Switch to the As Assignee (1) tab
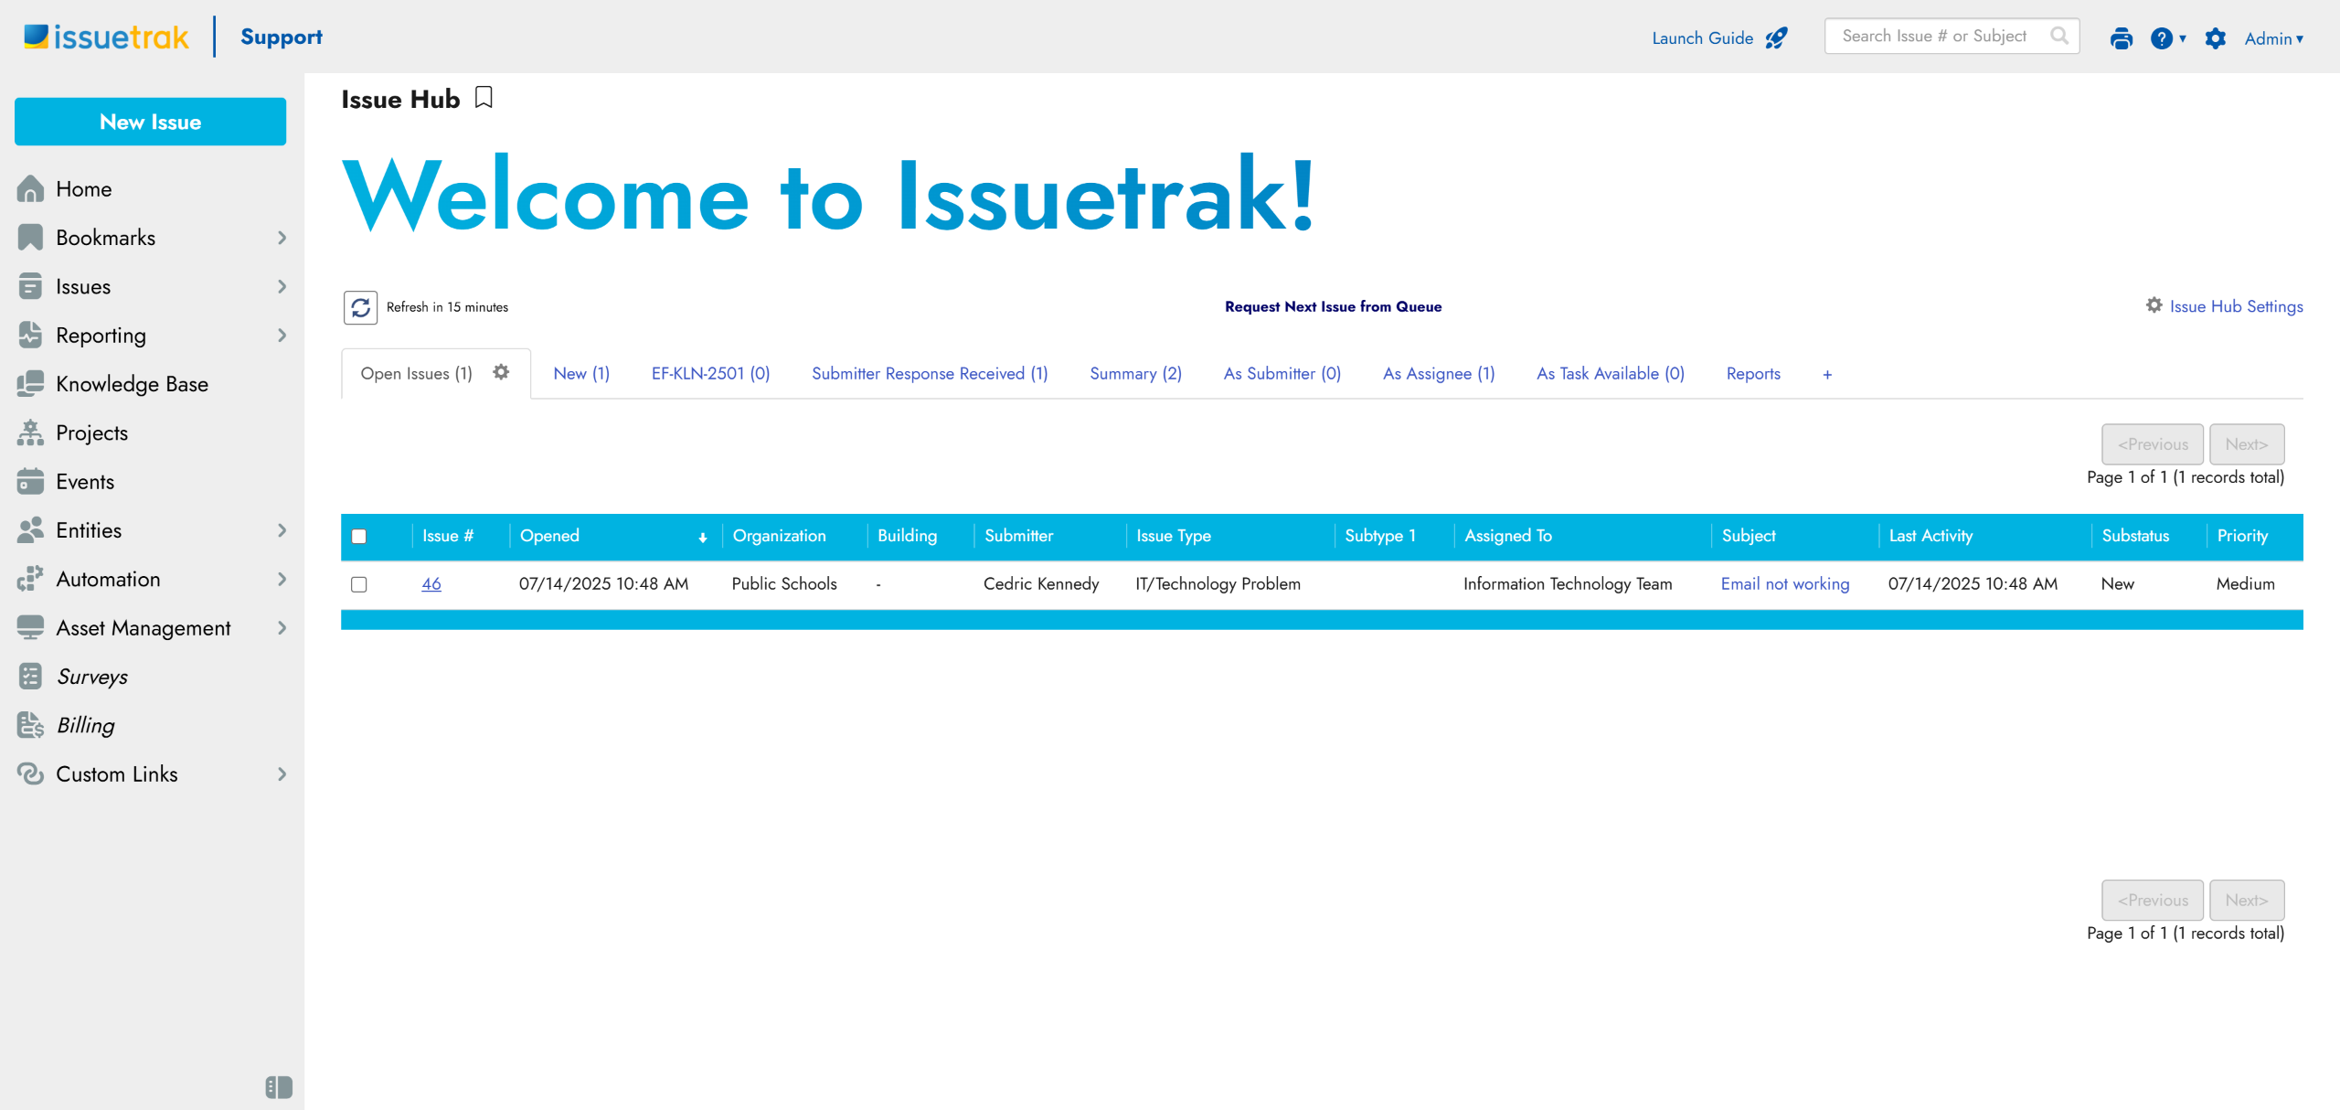 tap(1438, 373)
